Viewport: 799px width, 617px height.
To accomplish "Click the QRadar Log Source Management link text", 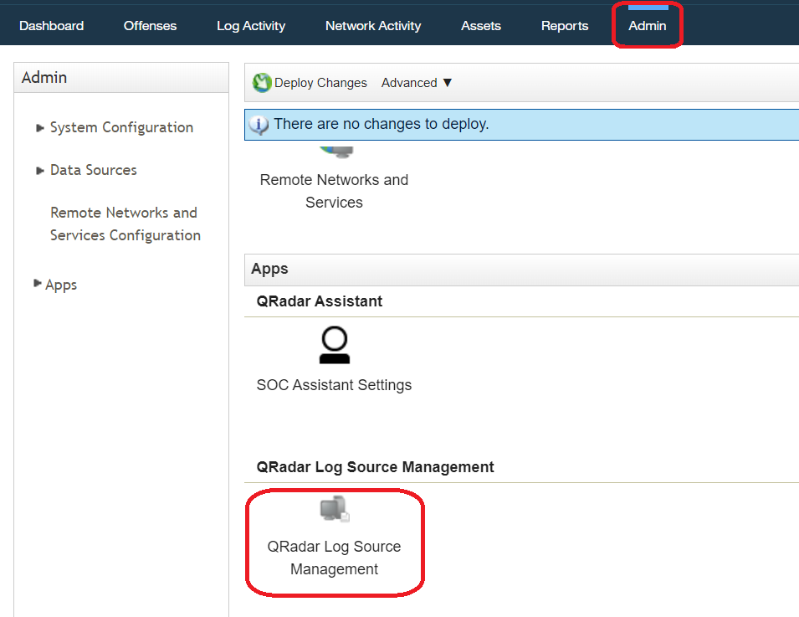I will [334, 558].
